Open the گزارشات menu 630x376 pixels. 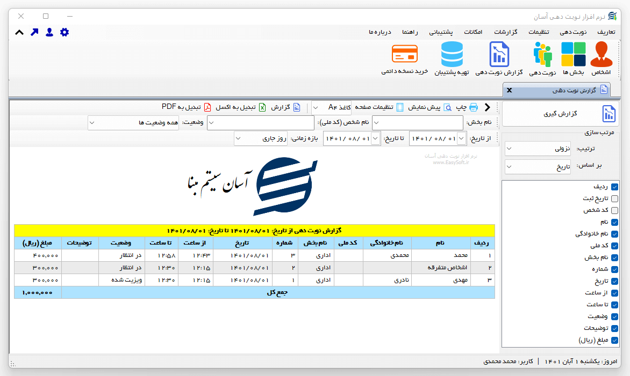[x=505, y=32]
